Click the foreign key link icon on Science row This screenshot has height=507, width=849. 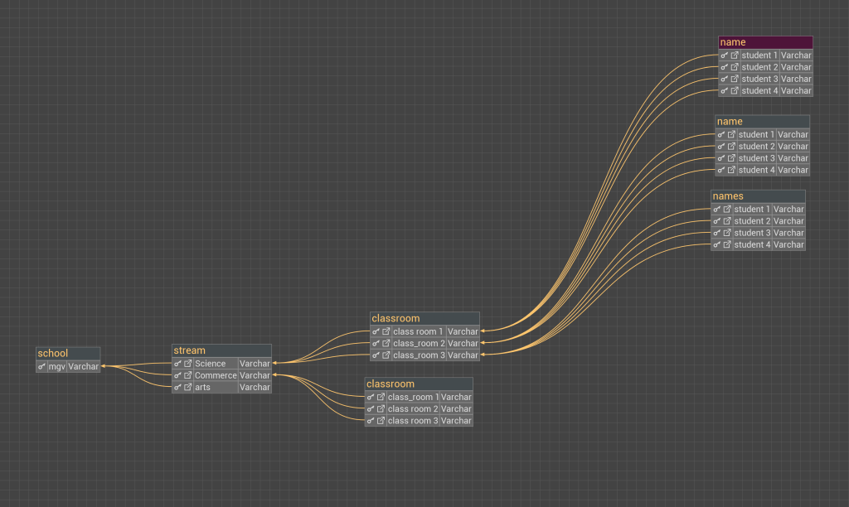point(188,364)
